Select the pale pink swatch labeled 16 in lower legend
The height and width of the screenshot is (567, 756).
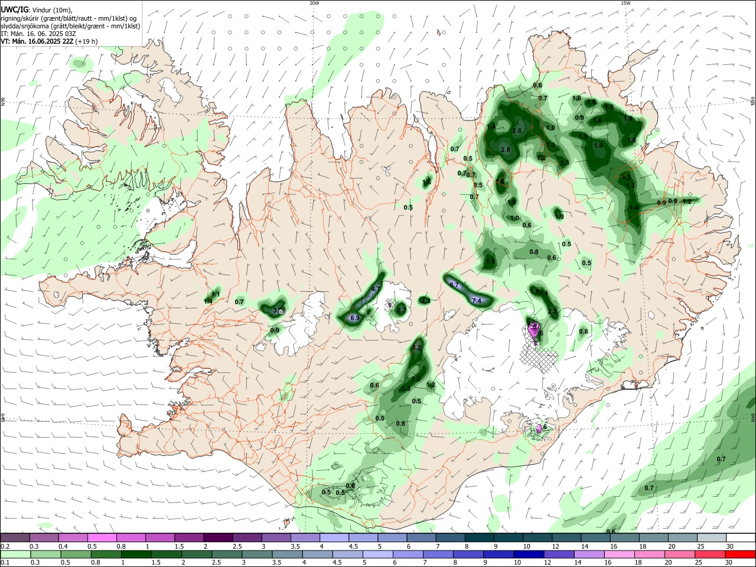[618, 554]
